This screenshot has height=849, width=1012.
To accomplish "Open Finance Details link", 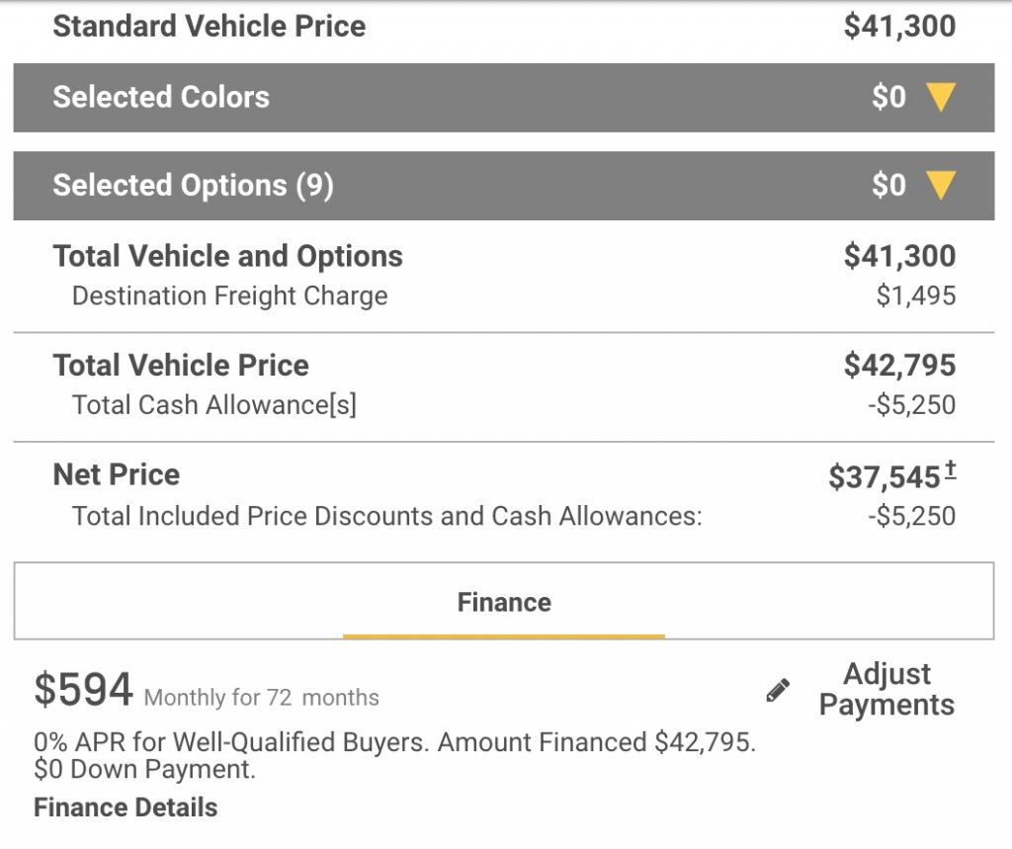I will [126, 807].
